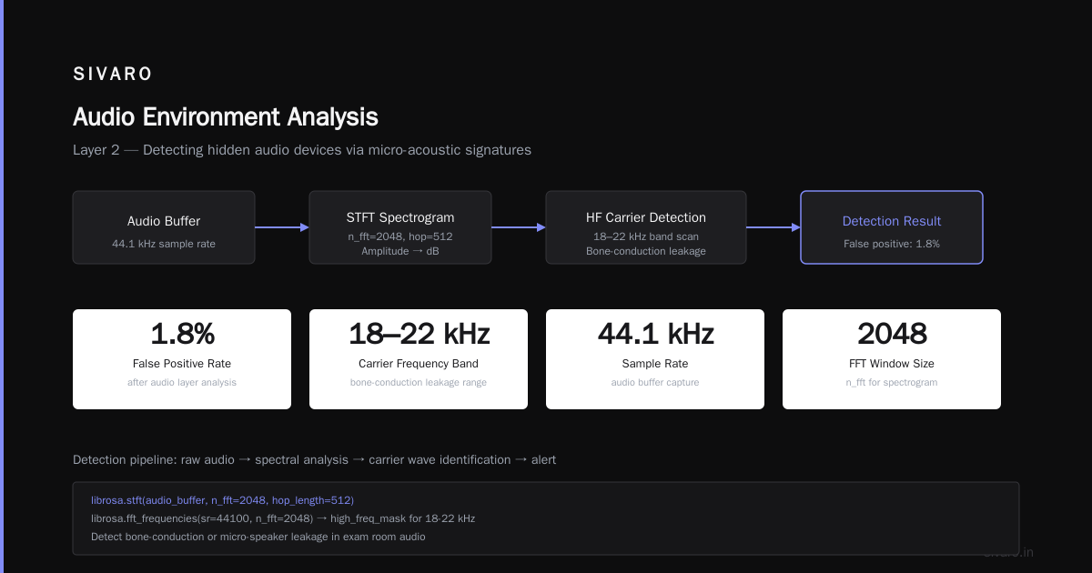Select the HF Carrier Detection box
The width and height of the screenshot is (1092, 573).
(x=646, y=227)
